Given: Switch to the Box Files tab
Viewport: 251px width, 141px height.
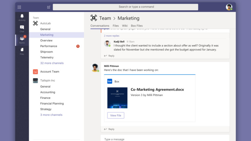Looking at the screenshot, I should pyautogui.click(x=137, y=26).
